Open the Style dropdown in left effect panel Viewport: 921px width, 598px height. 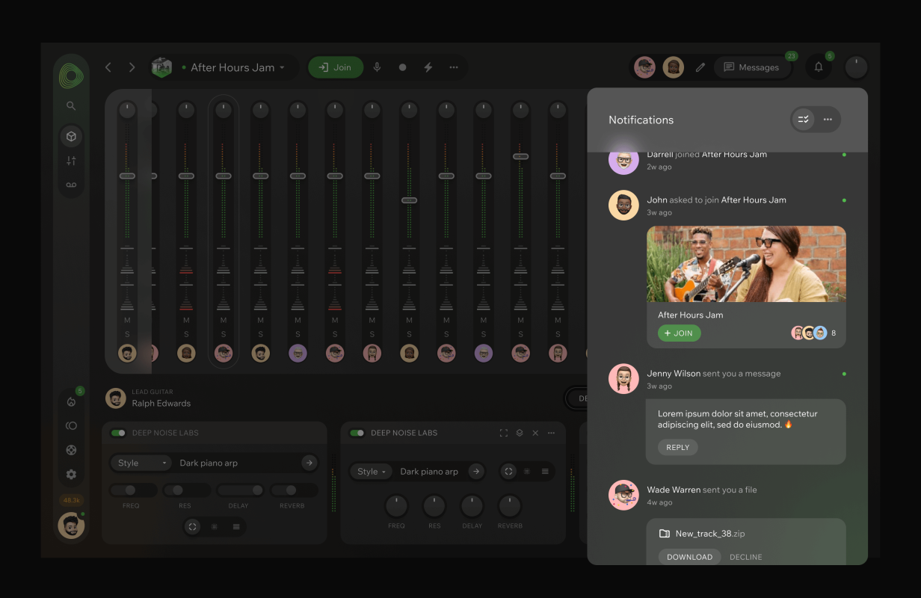tap(141, 463)
